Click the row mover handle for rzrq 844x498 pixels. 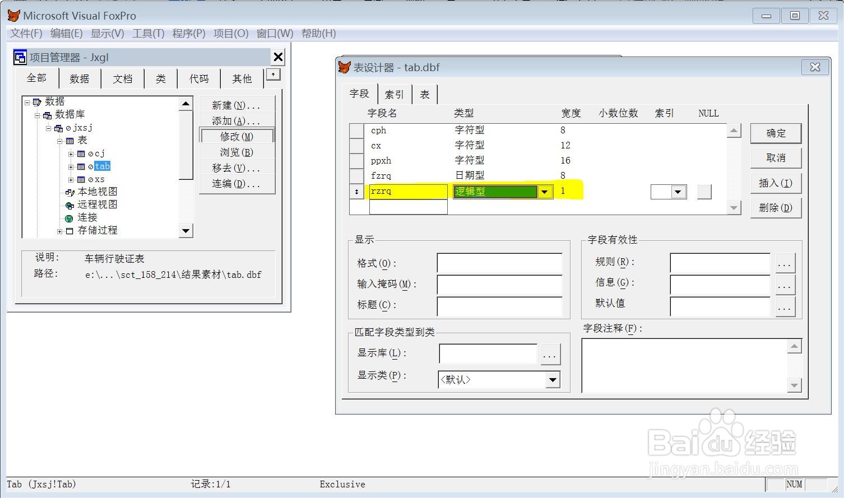(x=356, y=192)
